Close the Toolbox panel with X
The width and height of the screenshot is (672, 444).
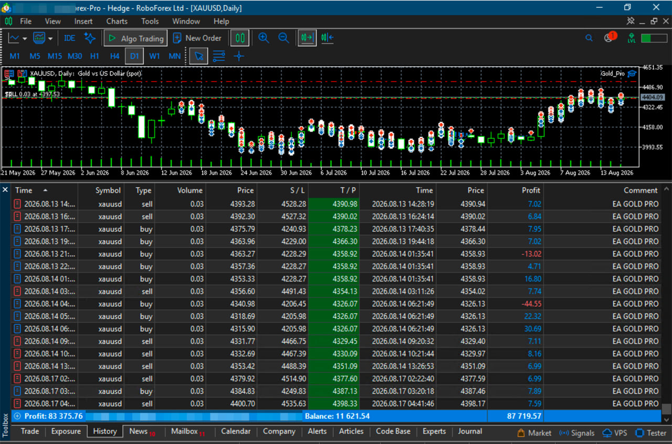click(x=5, y=189)
